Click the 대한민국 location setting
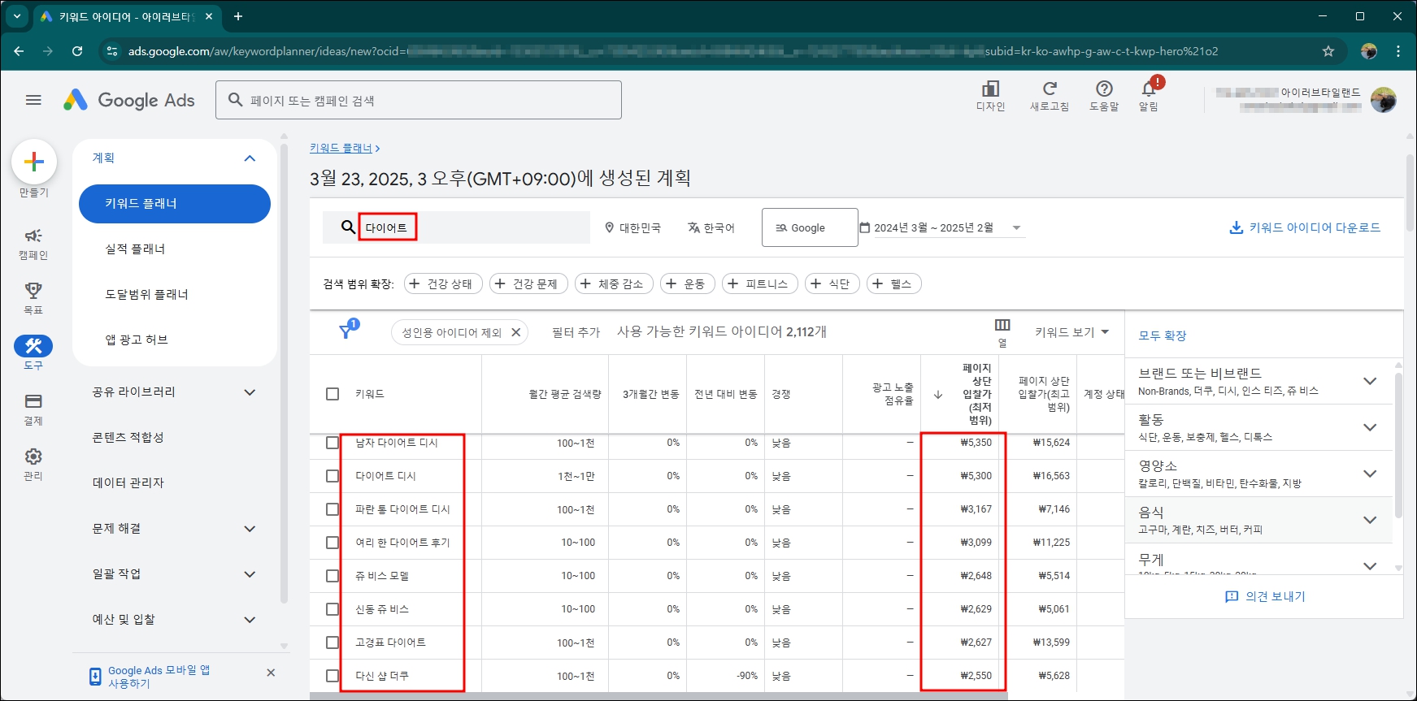This screenshot has height=701, width=1417. pos(632,228)
